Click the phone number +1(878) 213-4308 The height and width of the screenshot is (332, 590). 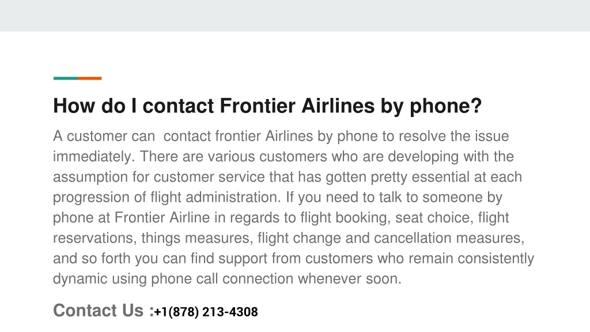click(x=206, y=312)
